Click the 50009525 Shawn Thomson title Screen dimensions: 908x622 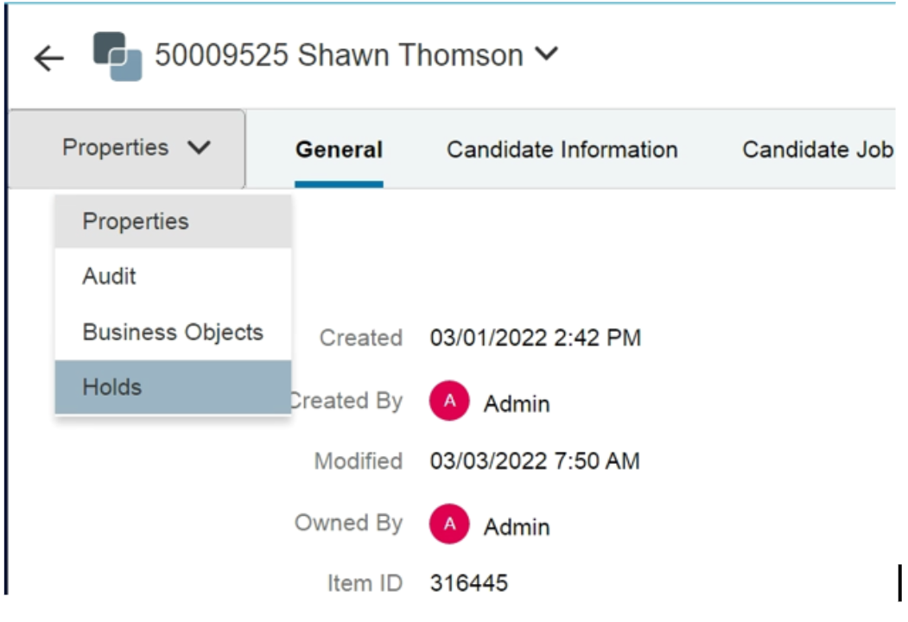click(339, 56)
